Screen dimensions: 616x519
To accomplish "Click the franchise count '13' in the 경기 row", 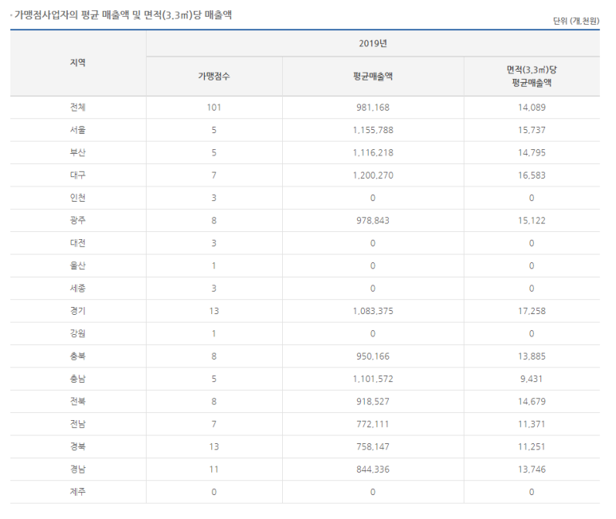I will [x=214, y=311].
